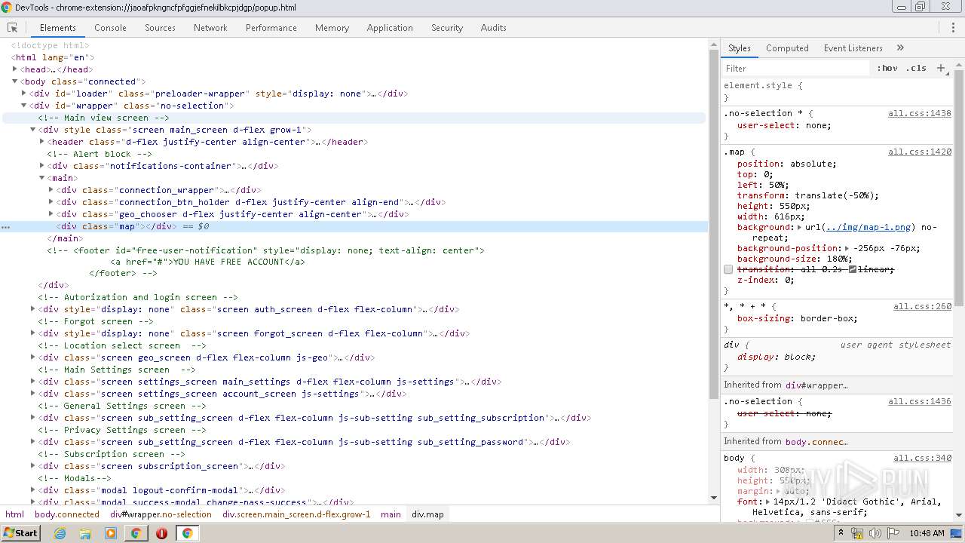Image resolution: width=965 pixels, height=543 pixels.
Task: Expand the geo_chooser div
Action: (51, 214)
